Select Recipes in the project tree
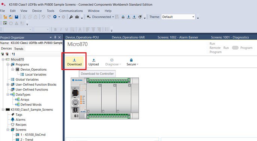 pos(21,125)
